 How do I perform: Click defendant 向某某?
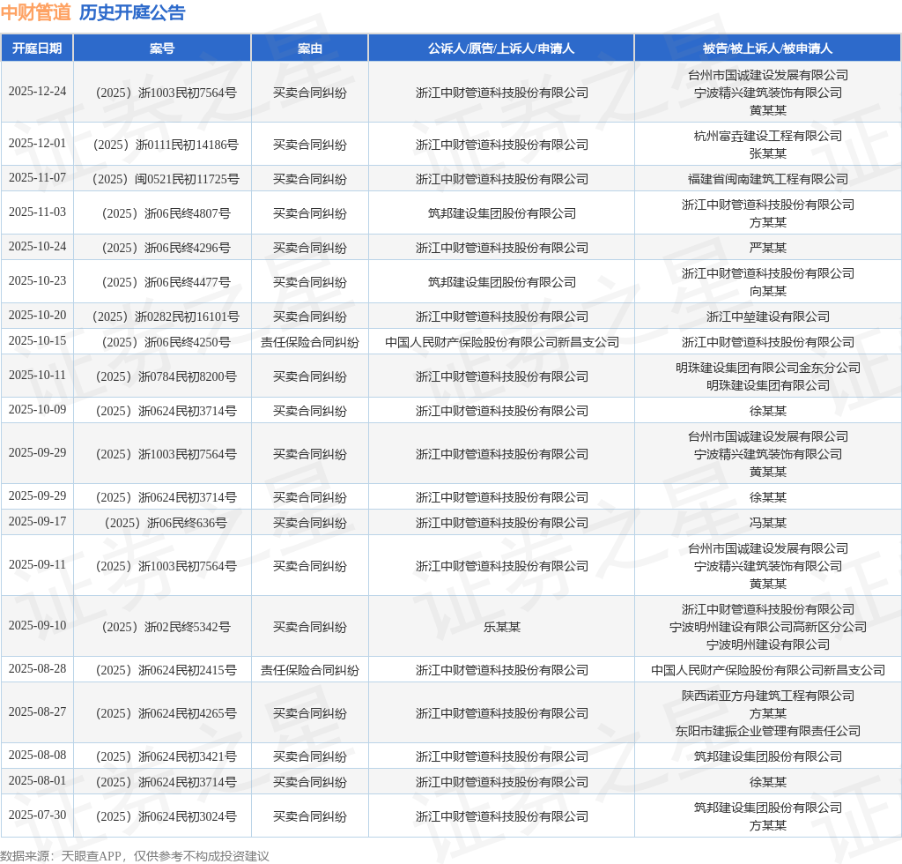point(768,291)
